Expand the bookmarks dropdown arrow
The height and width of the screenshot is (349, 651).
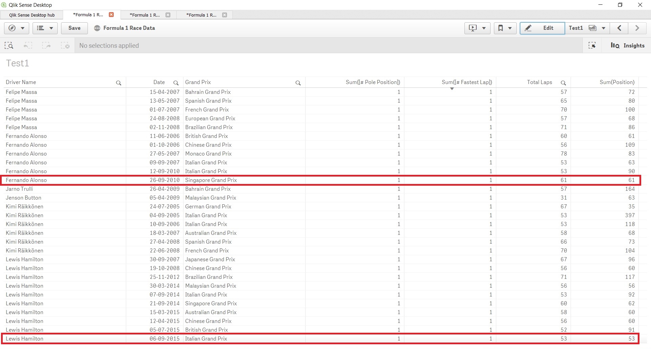(510, 28)
